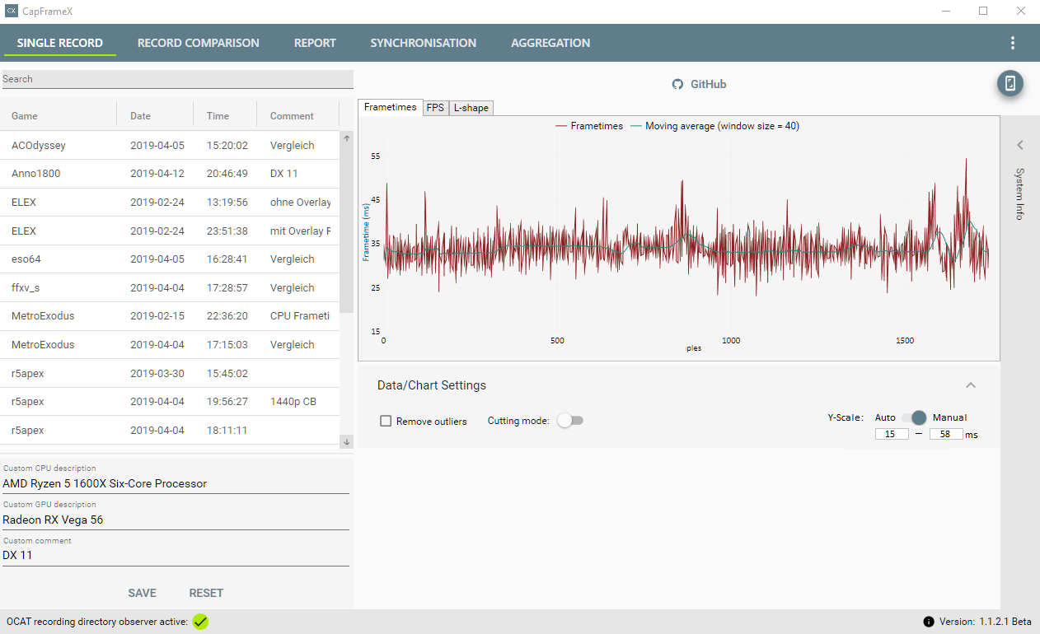Click the record list scroll-up arrow
The image size is (1040, 634).
[347, 138]
